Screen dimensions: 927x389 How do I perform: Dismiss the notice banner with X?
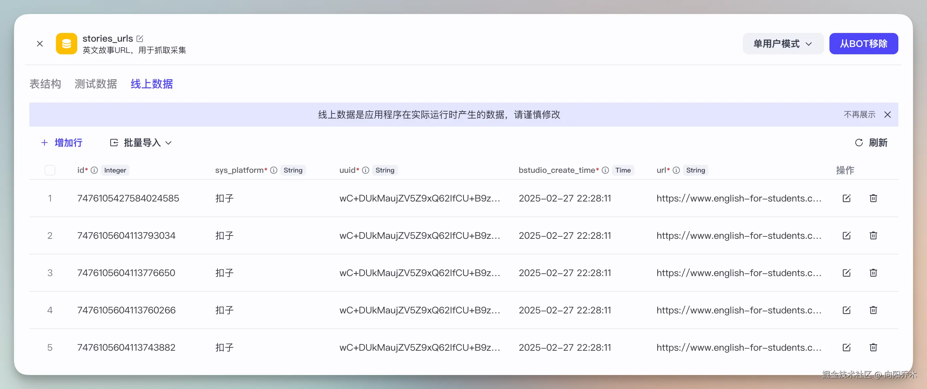click(887, 115)
